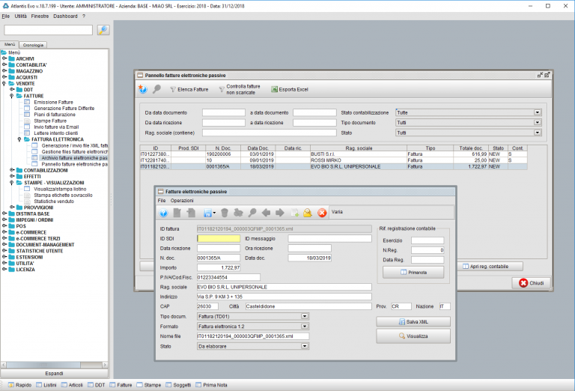Click the magnifier search icon in dialog toolbar

(x=252, y=213)
